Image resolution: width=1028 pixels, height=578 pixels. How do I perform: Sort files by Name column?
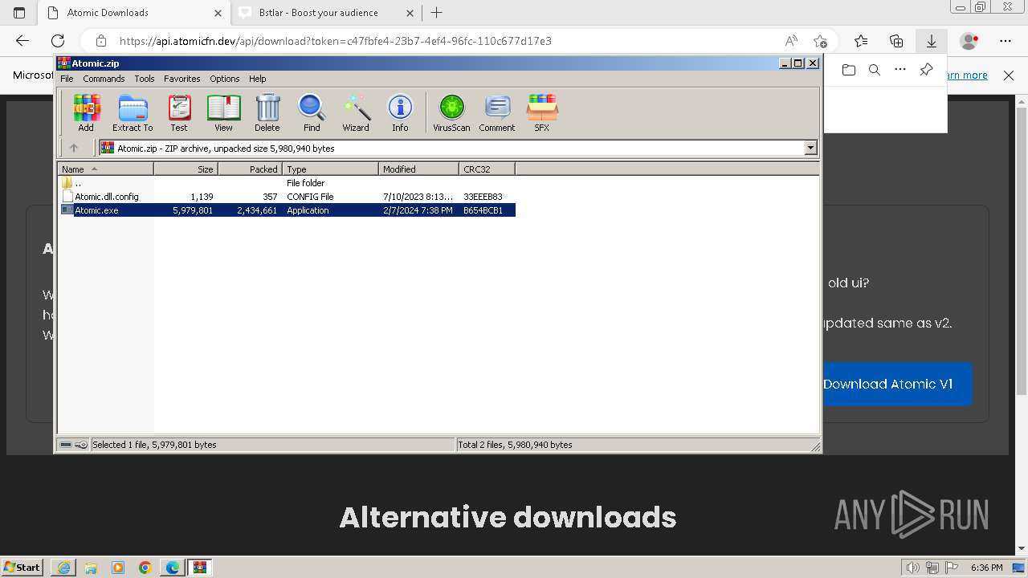pos(105,169)
